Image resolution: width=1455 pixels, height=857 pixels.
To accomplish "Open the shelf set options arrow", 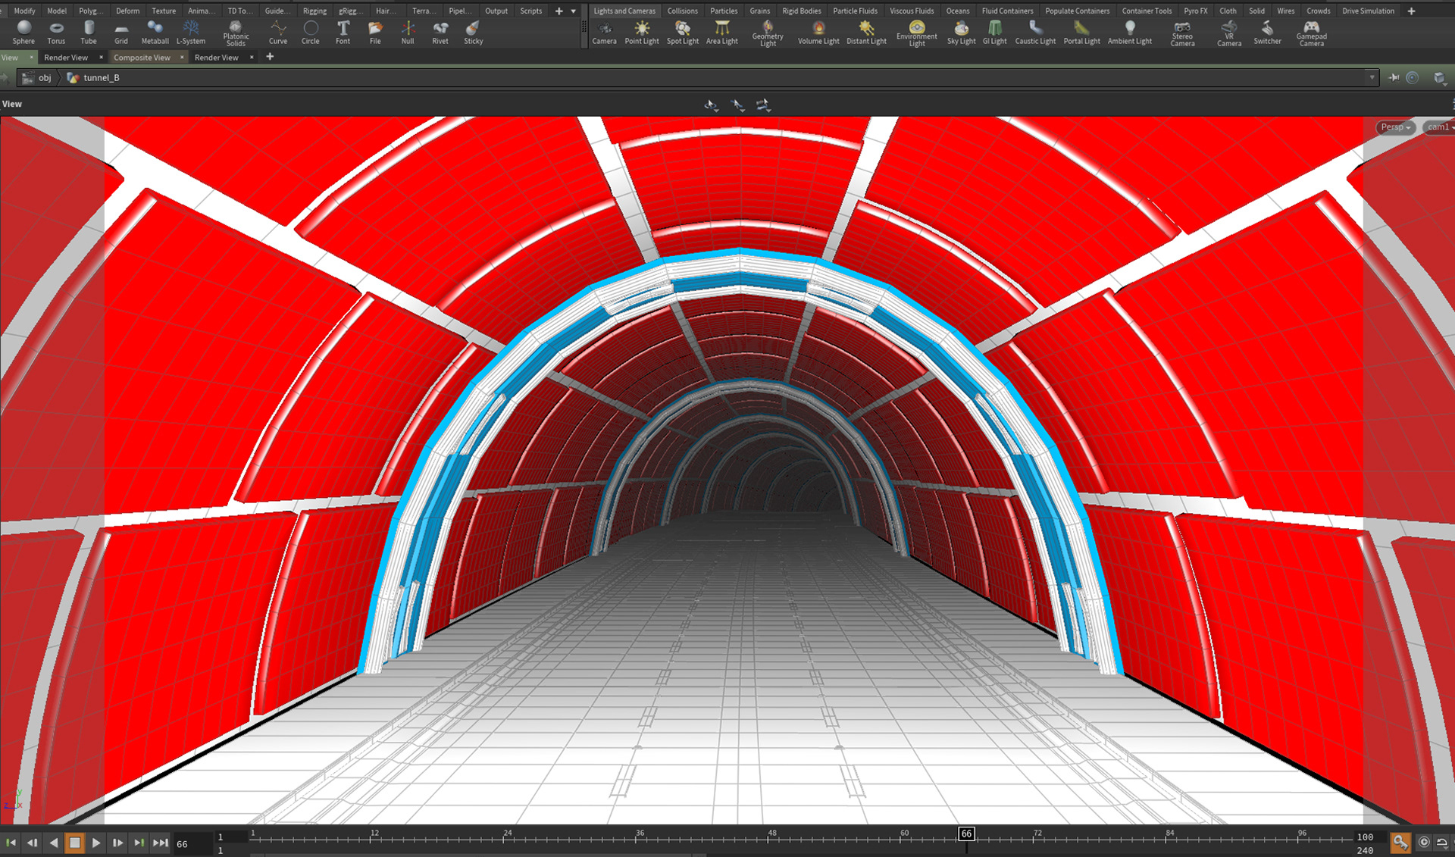I will coord(573,11).
